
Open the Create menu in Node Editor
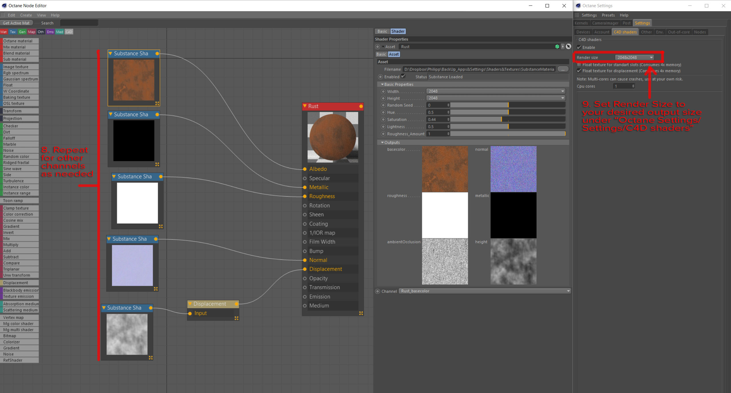coord(26,15)
